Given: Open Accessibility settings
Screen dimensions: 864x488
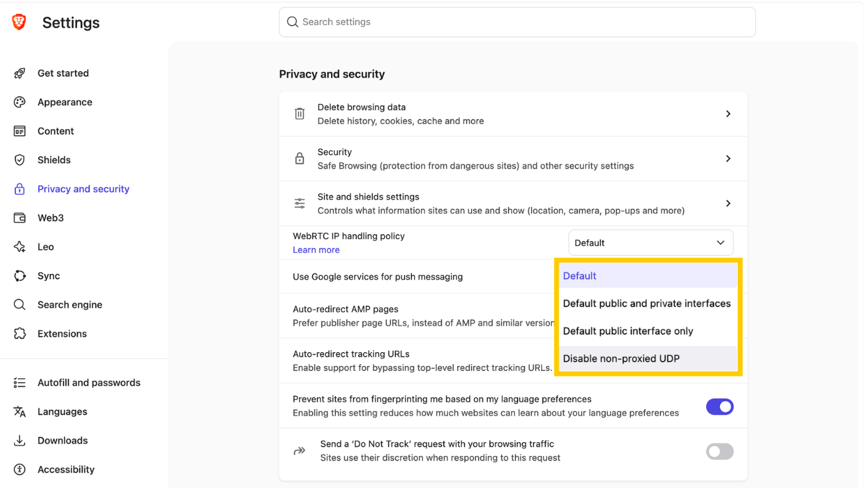Looking at the screenshot, I should (x=66, y=469).
